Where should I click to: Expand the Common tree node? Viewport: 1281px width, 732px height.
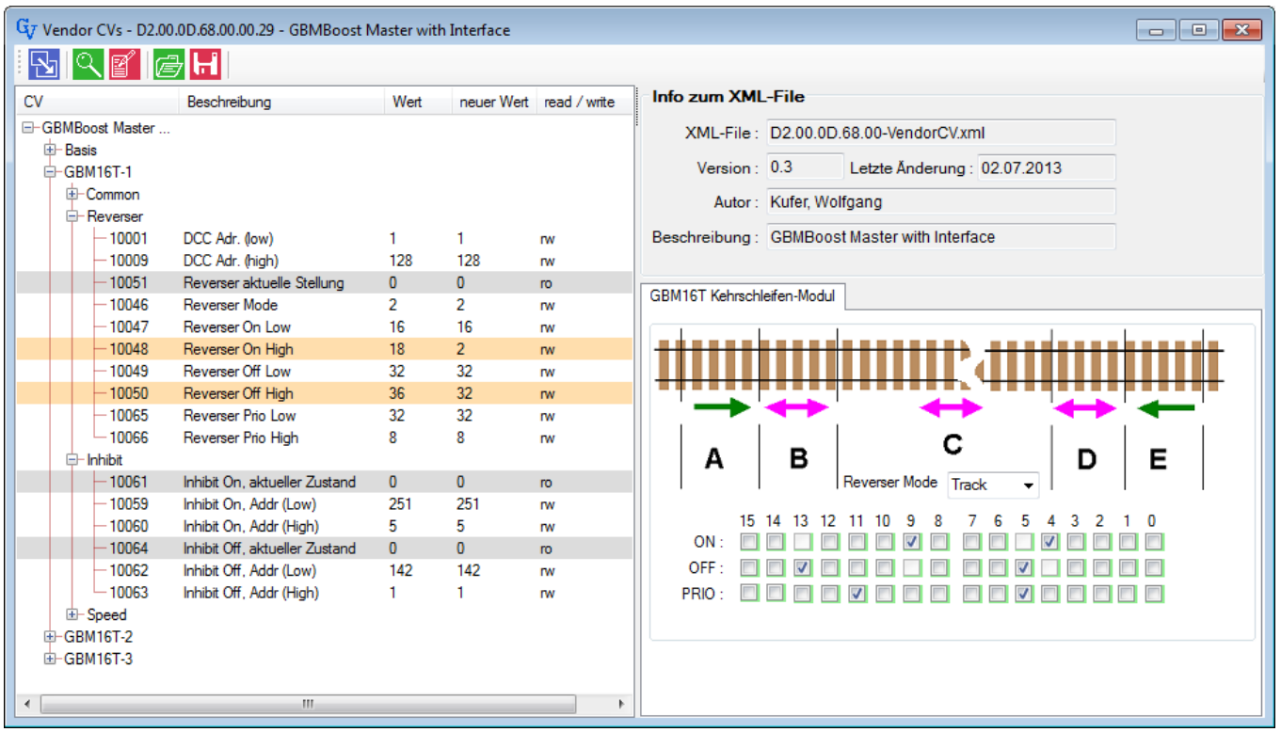point(72,194)
